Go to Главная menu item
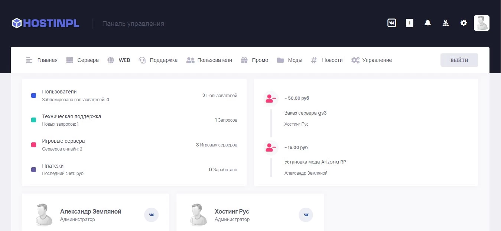The width and height of the screenshot is (501, 231). click(47, 60)
